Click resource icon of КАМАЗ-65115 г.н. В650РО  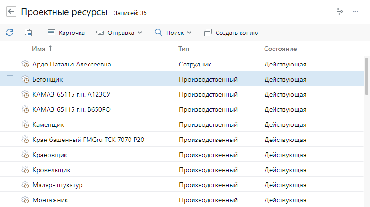25,109
